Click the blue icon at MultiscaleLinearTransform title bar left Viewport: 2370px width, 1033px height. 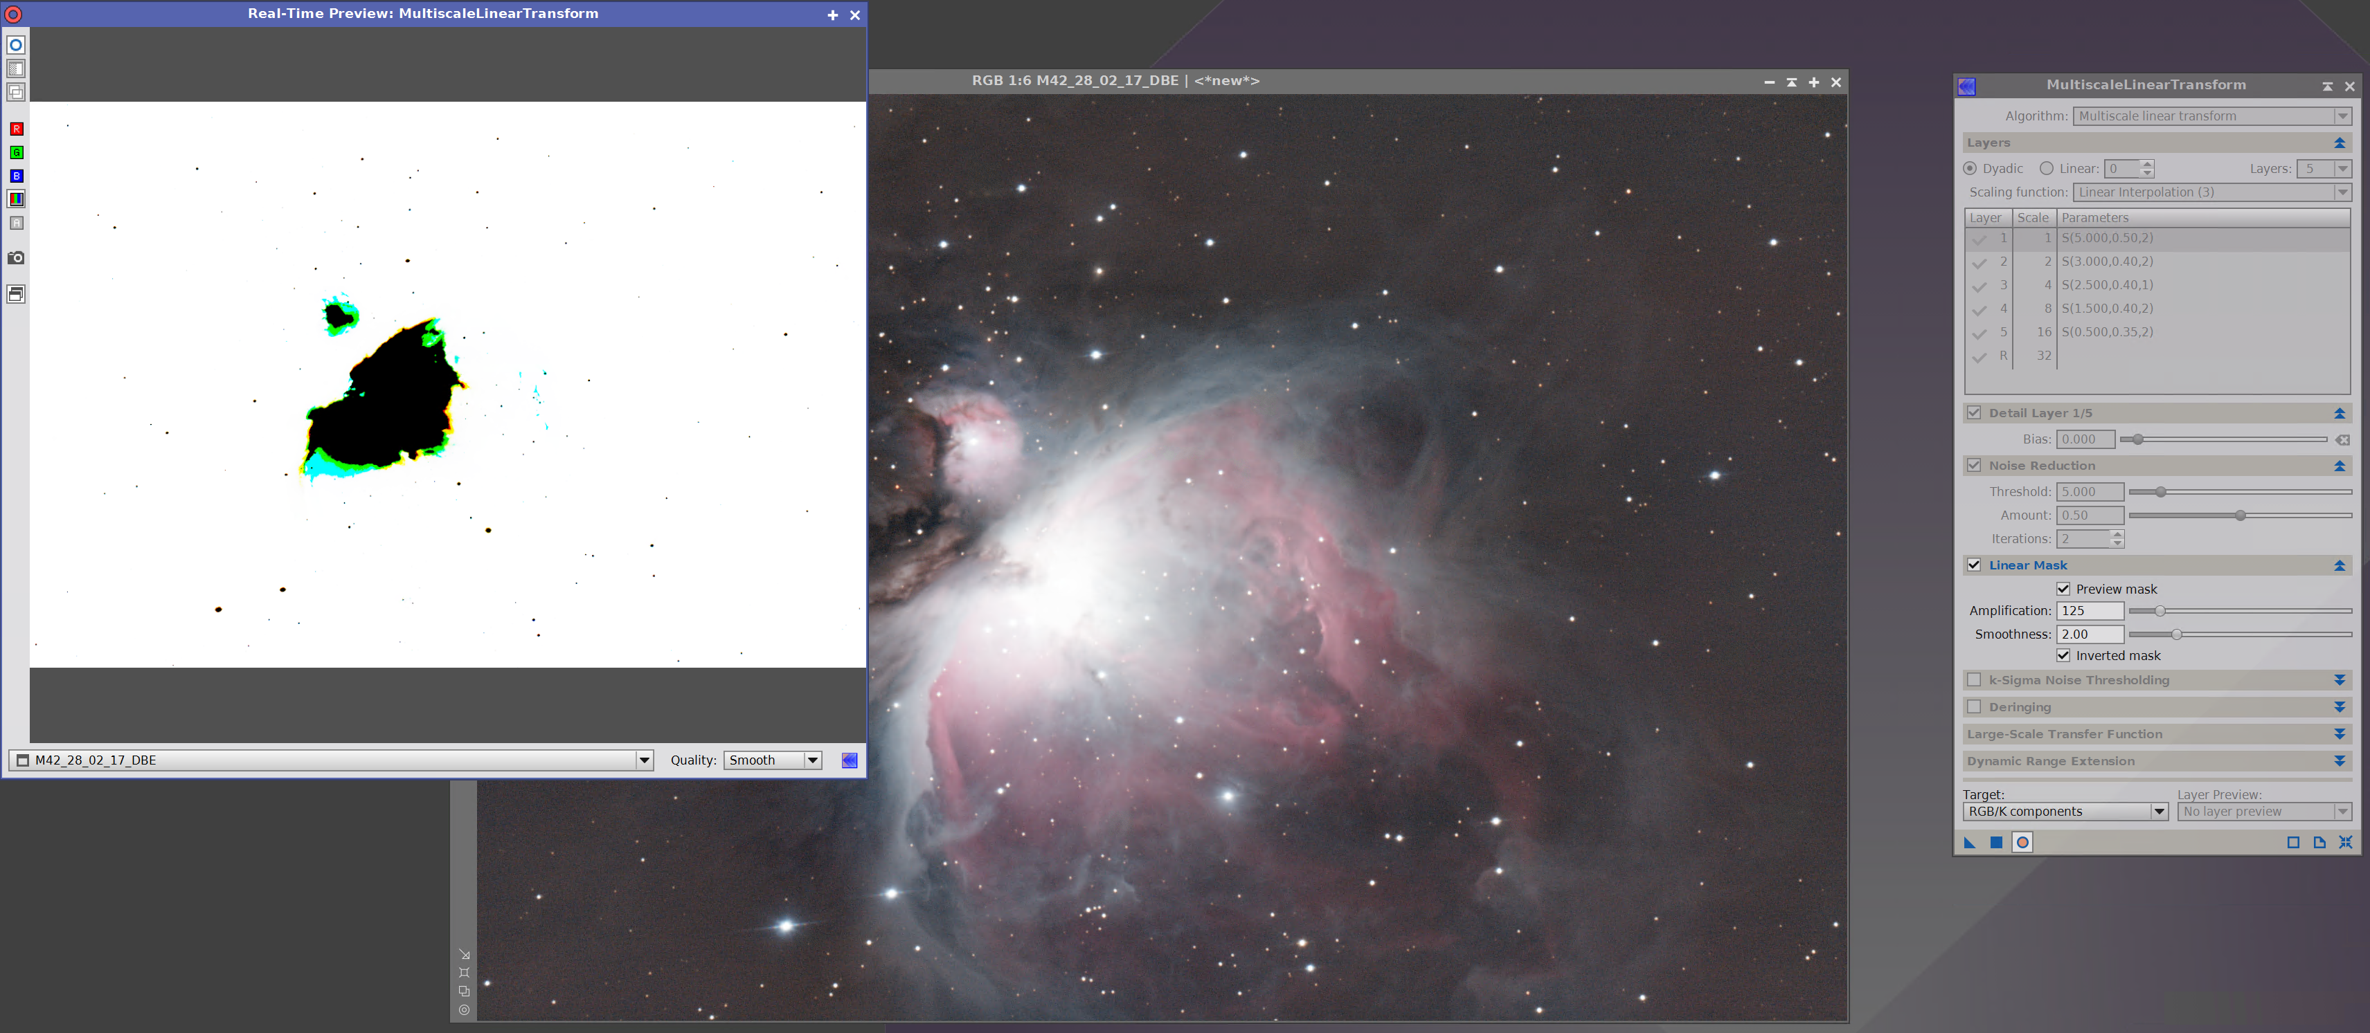pyautogui.click(x=1967, y=86)
